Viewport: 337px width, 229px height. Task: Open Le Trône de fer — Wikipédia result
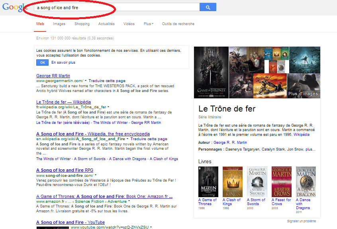pyautogui.click(x=63, y=102)
